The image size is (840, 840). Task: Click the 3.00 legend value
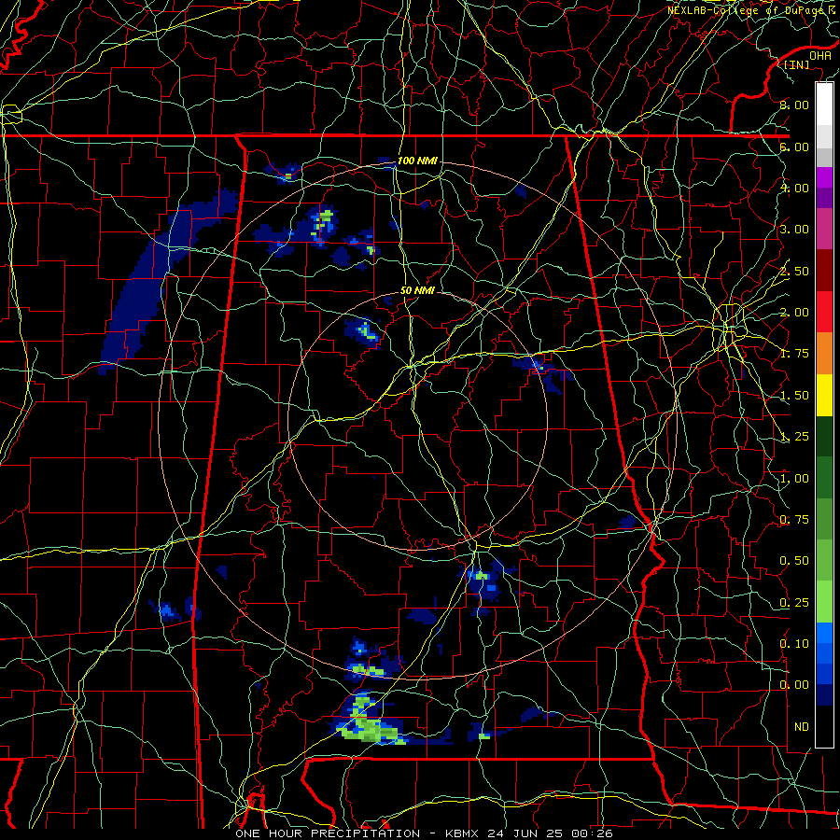click(794, 230)
